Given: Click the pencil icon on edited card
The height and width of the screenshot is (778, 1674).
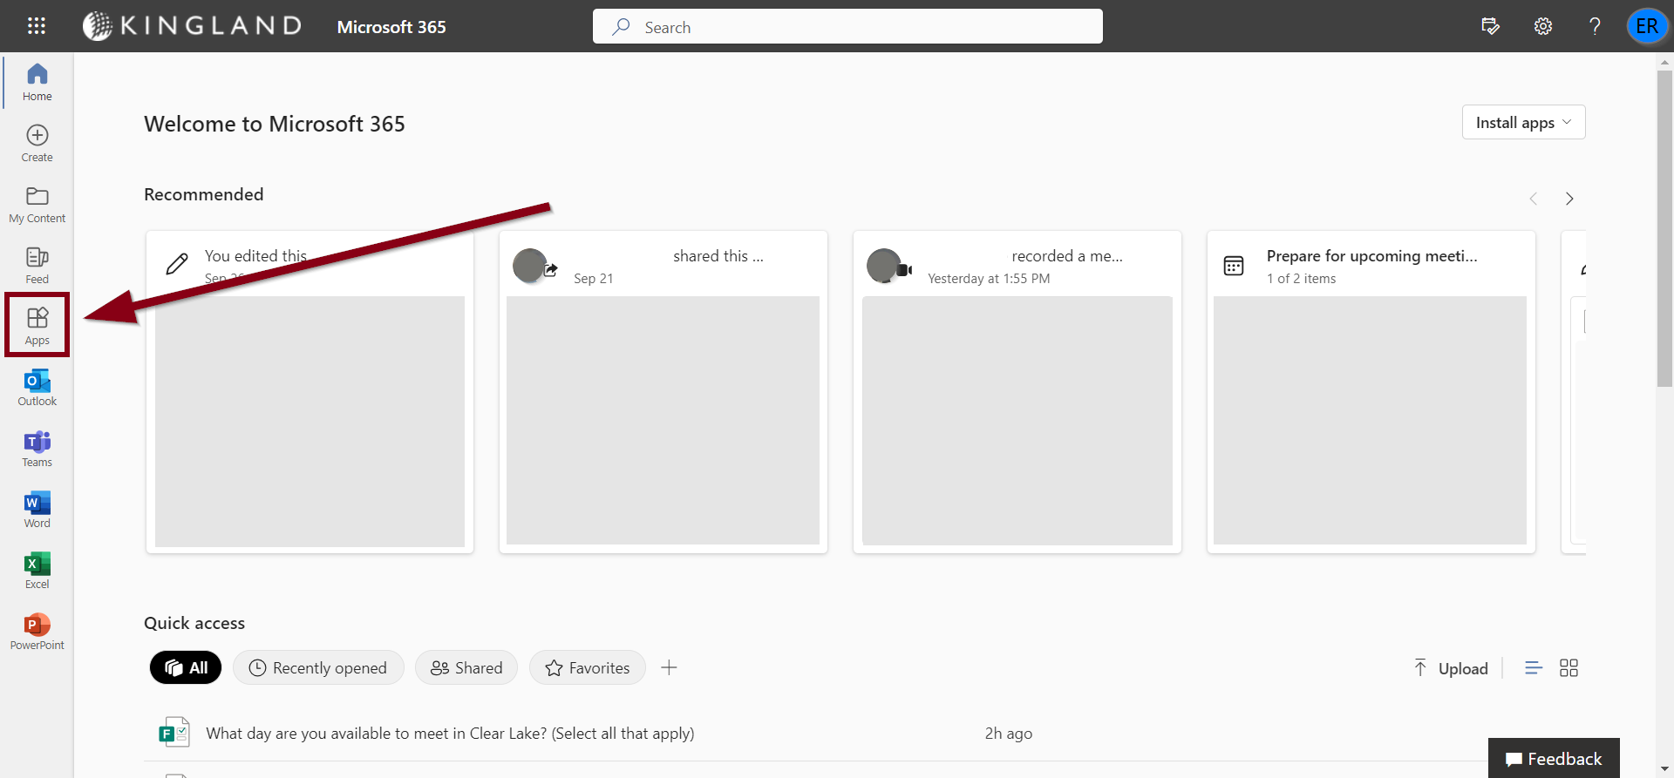Looking at the screenshot, I should 177,264.
